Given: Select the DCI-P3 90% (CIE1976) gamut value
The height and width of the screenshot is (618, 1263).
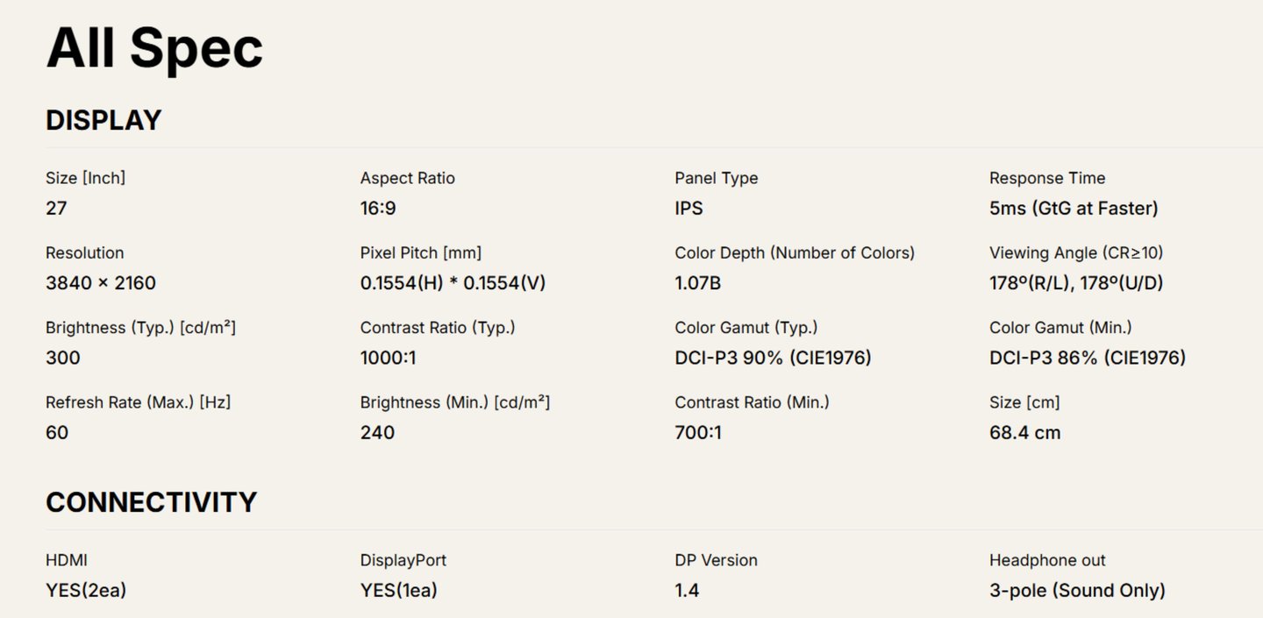Looking at the screenshot, I should point(773,358).
